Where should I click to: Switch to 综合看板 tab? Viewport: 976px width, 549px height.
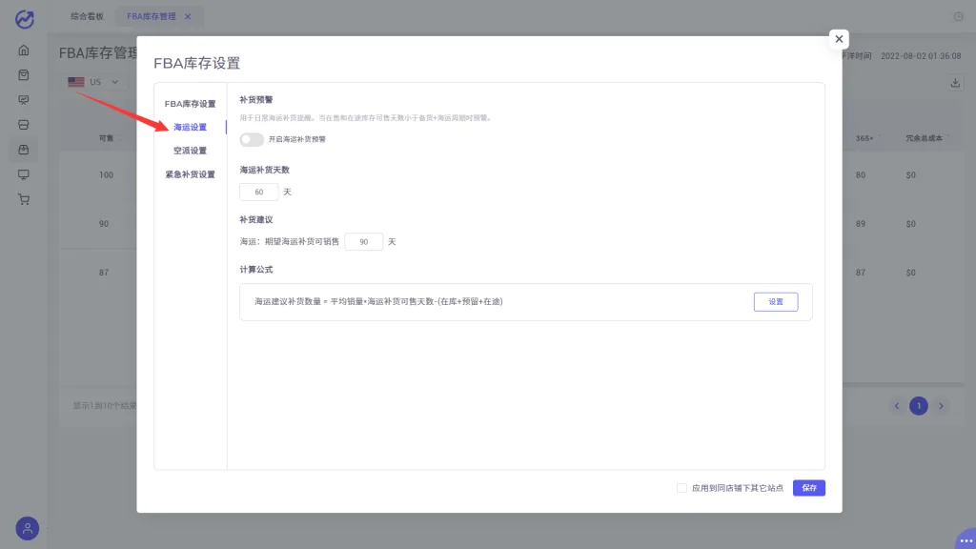point(87,17)
